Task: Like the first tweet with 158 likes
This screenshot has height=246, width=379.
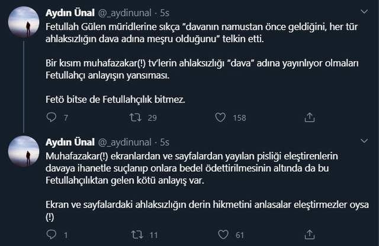Action: tap(221, 118)
